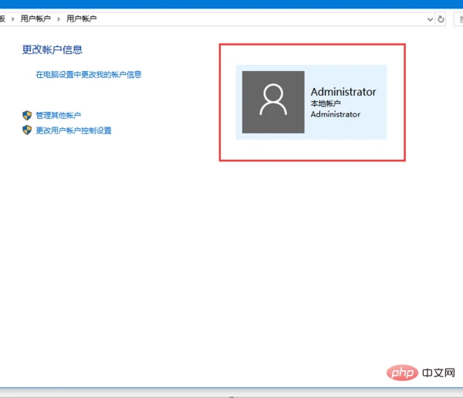Screen dimensions: 463x398
Task: Click the 更改帐户信息 heading
Action: tap(52, 49)
